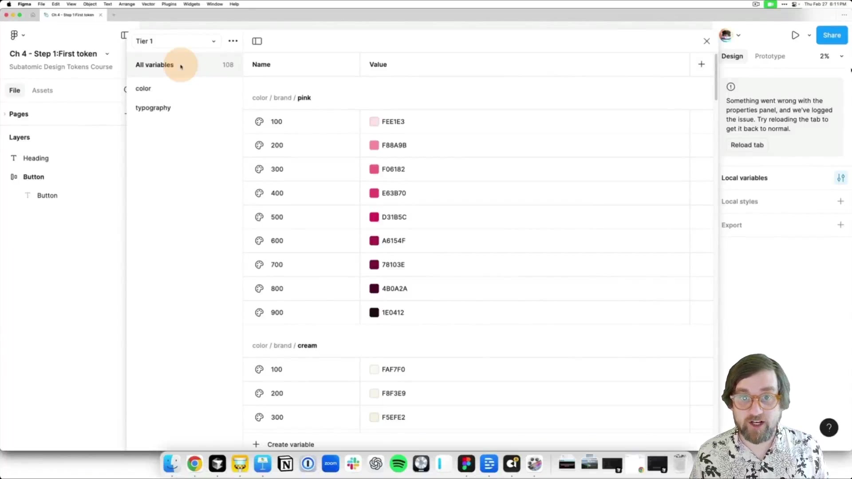The image size is (852, 479).
Task: Toggle the variables sidebar panel icon
Action: click(x=257, y=41)
